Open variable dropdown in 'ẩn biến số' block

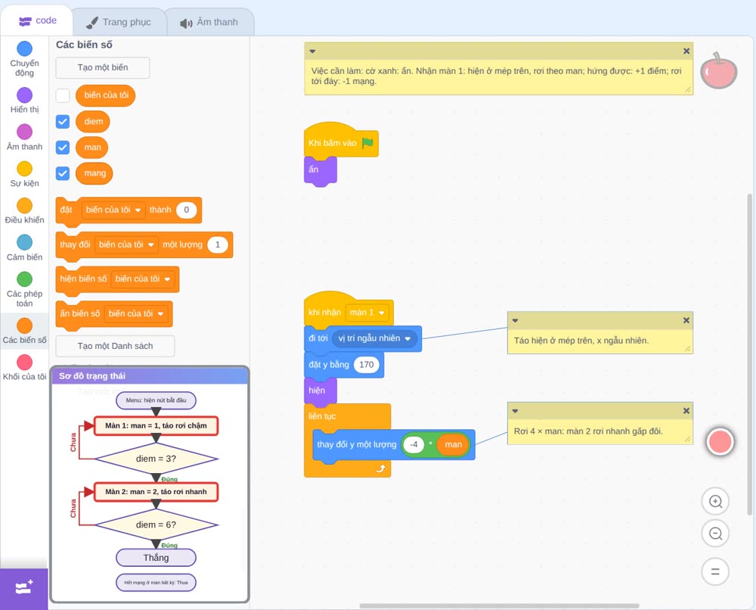(136, 313)
